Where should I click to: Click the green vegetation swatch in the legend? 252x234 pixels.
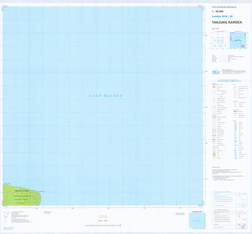pos(214,154)
